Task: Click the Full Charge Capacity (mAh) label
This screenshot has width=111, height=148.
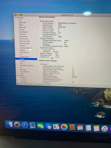Action: [53, 46]
